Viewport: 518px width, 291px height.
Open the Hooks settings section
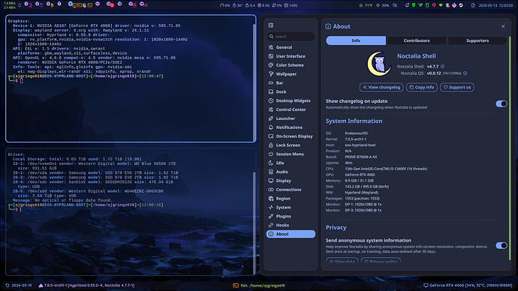(291, 225)
